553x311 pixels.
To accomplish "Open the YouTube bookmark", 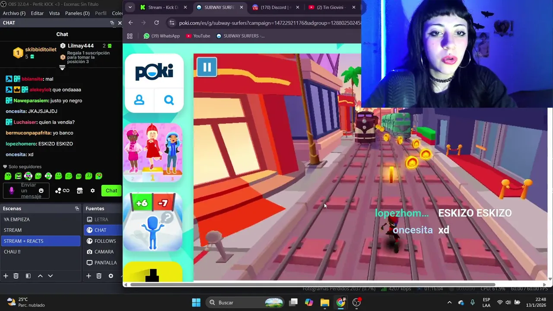I will coord(198,36).
